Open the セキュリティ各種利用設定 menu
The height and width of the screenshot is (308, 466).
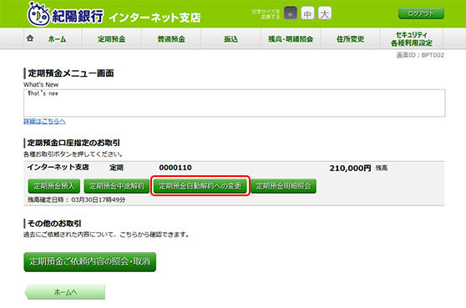coord(412,39)
